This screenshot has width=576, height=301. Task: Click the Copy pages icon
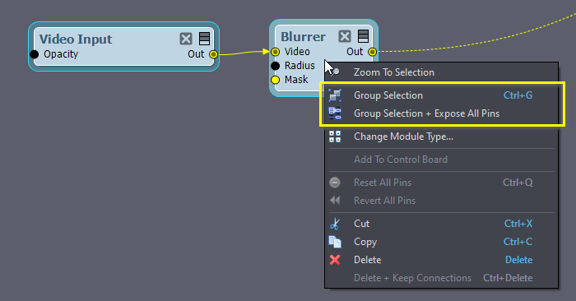pos(335,242)
